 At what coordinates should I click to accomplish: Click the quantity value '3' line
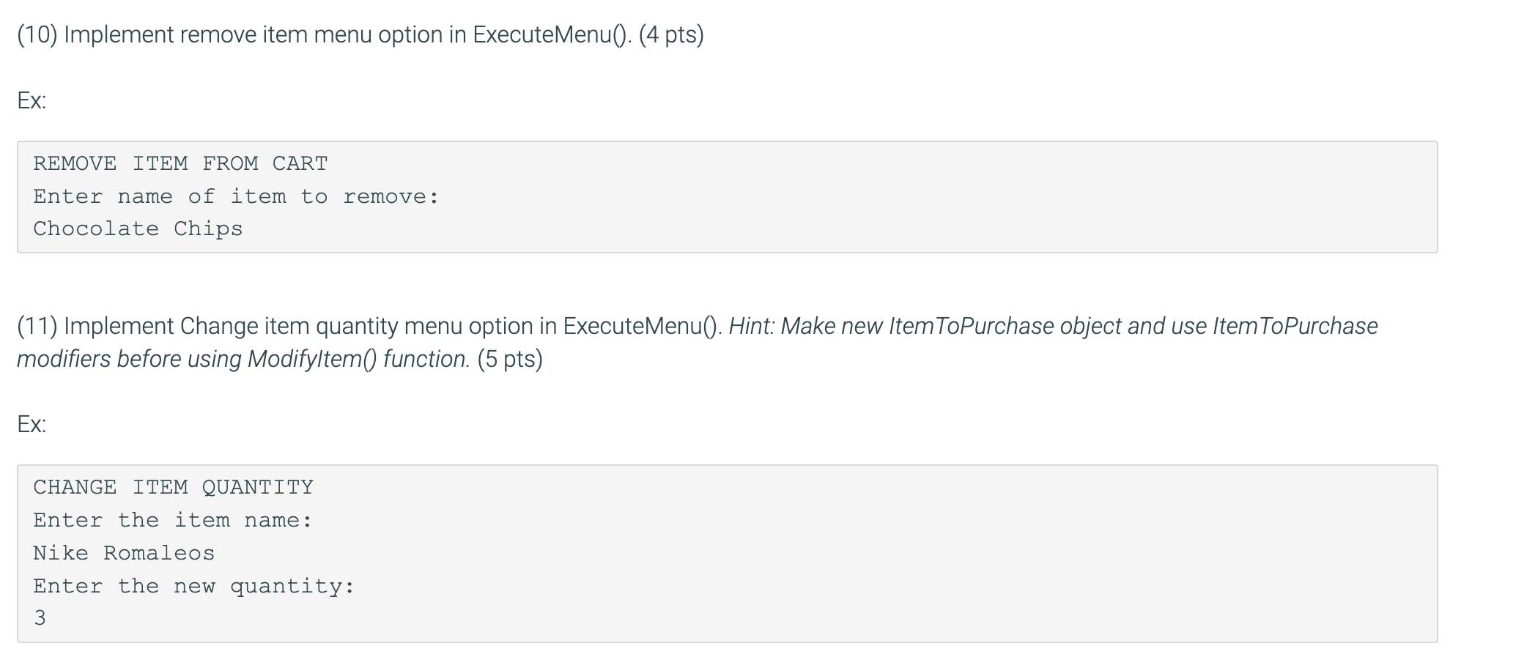pyautogui.click(x=40, y=618)
